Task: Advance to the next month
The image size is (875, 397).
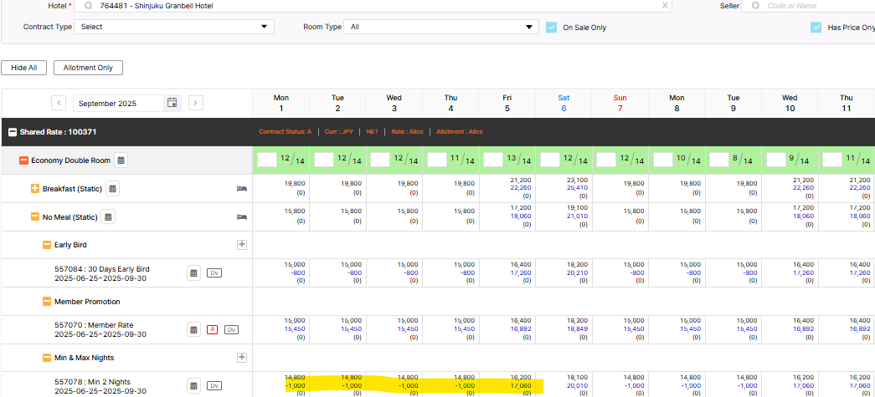Action: pos(195,103)
